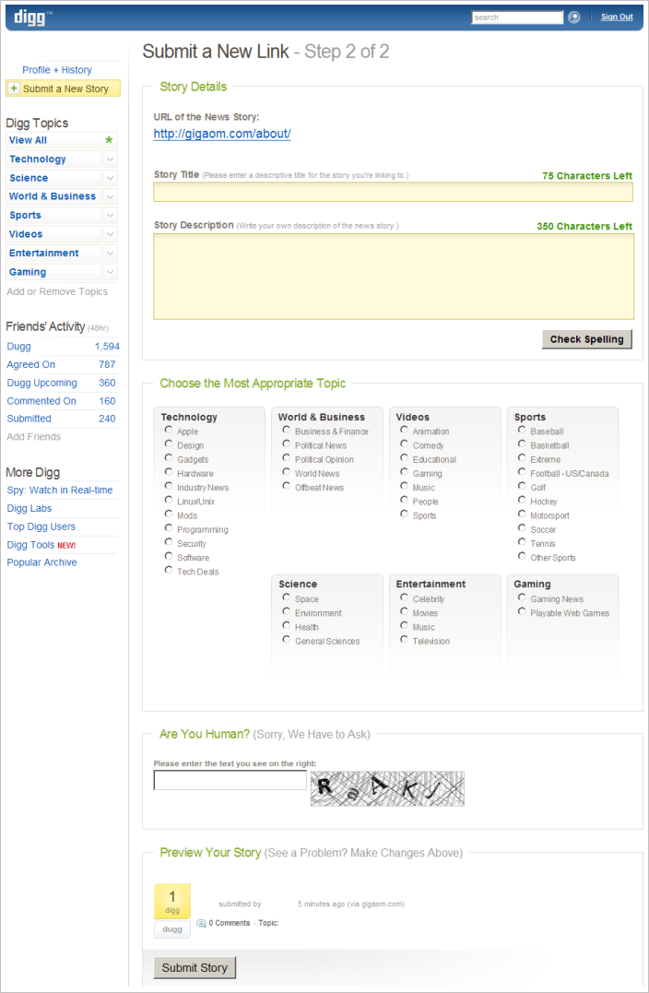This screenshot has width=649, height=993.
Task: Select the Animation radio button
Action: 404,430
